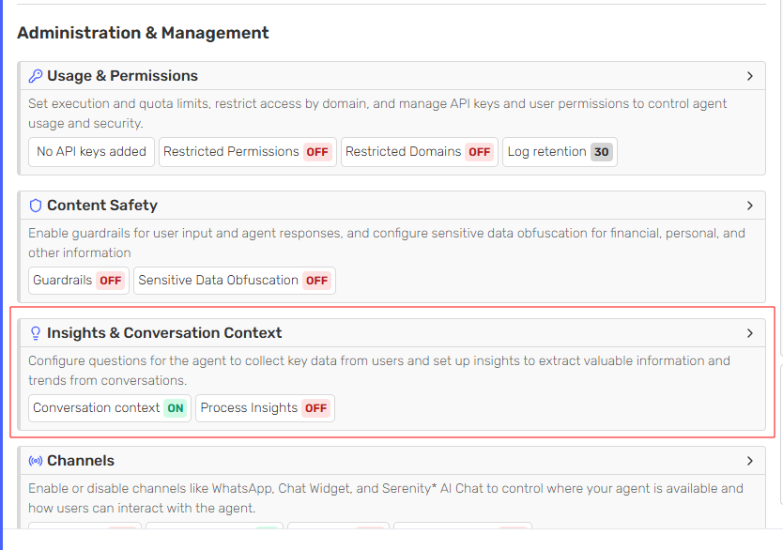Image resolution: width=783 pixels, height=550 pixels.
Task: Expand the Usage & Permissions chevron arrow
Action: coord(749,76)
